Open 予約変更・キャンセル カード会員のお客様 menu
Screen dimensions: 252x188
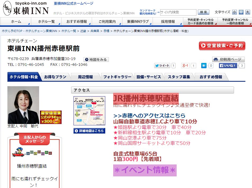pyautogui.click(x=200, y=21)
